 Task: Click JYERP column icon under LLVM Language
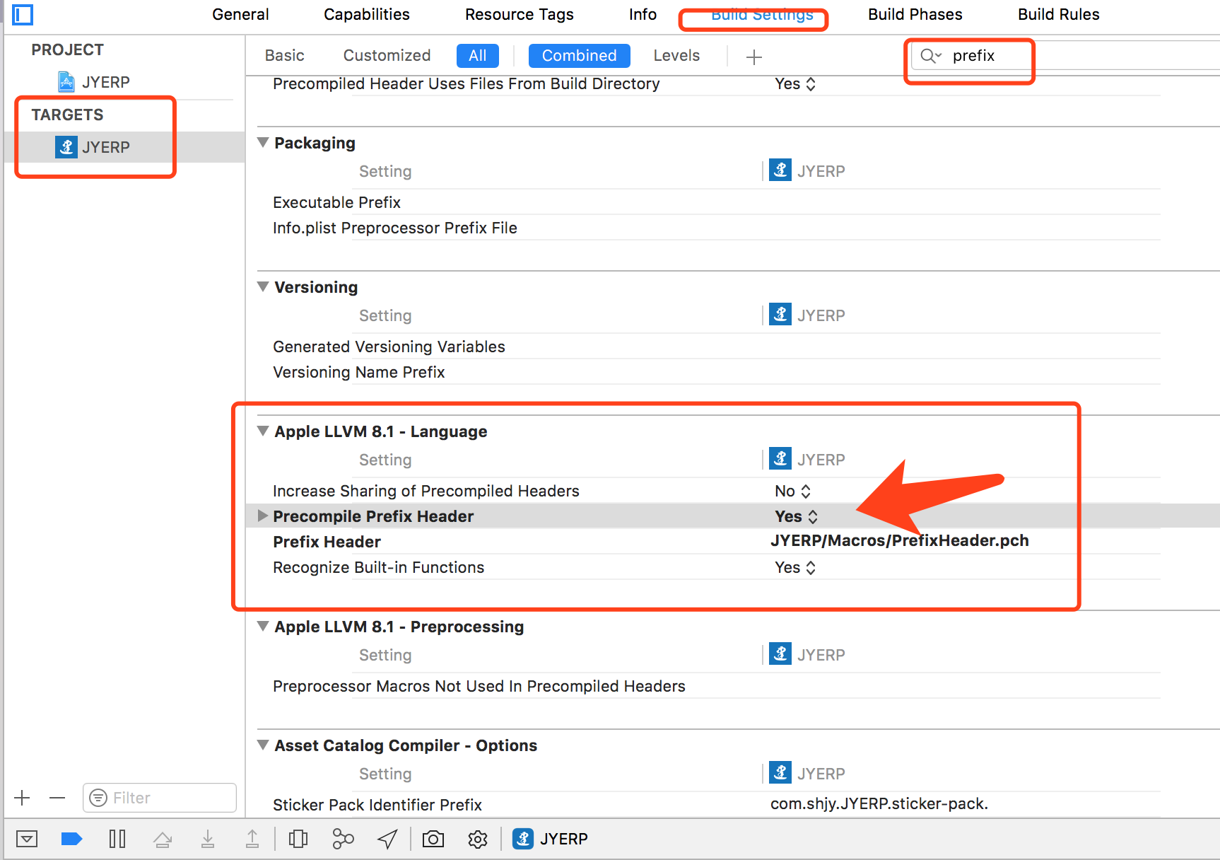tap(780, 459)
